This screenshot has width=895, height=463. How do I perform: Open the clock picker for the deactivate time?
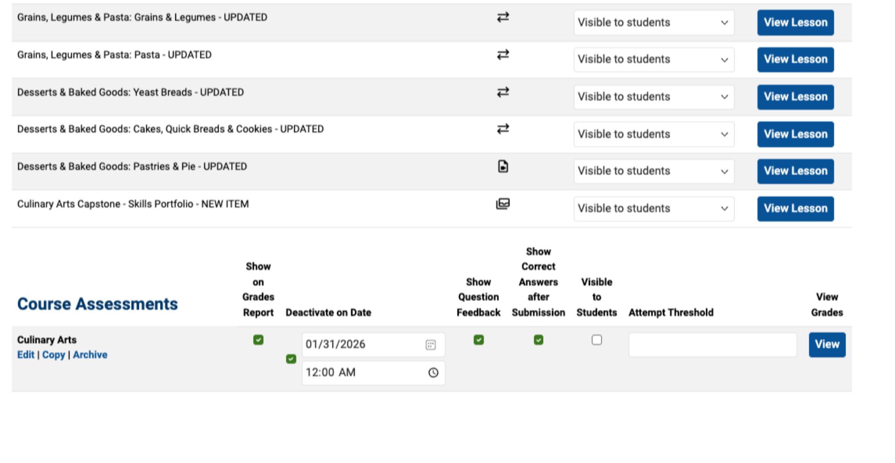tap(433, 372)
